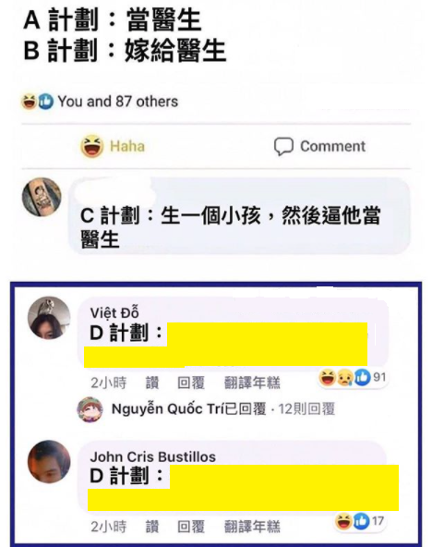Click 翻譯年糕 under Việt Đỗ's comment
The width and height of the screenshot is (432, 547).
point(252,383)
